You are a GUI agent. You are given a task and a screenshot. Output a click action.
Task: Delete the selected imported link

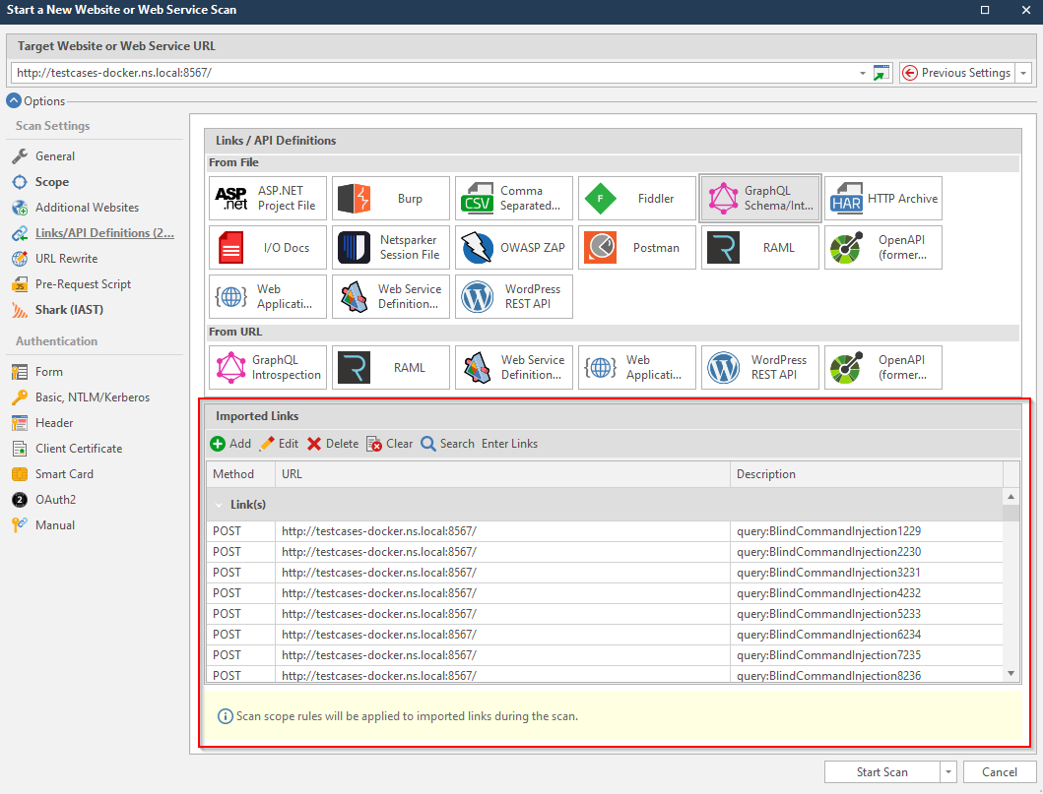tap(332, 443)
